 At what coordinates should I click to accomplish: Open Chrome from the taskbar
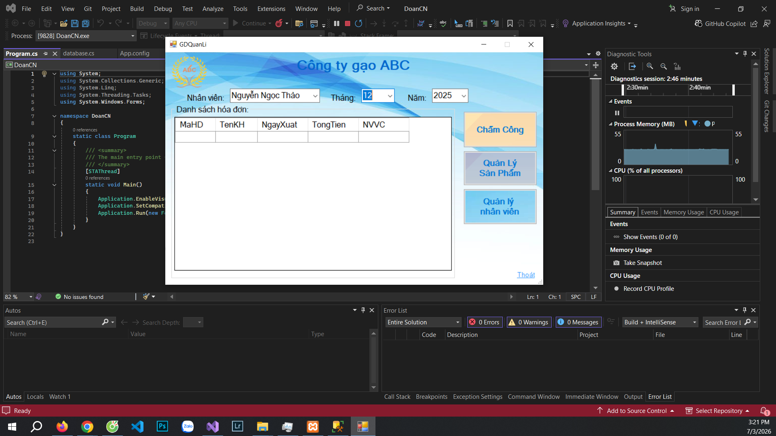[87, 426]
